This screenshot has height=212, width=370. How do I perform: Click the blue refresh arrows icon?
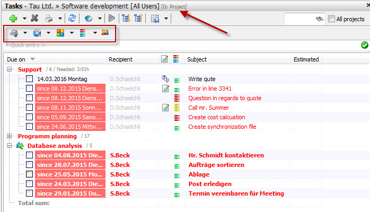[x=72, y=19]
